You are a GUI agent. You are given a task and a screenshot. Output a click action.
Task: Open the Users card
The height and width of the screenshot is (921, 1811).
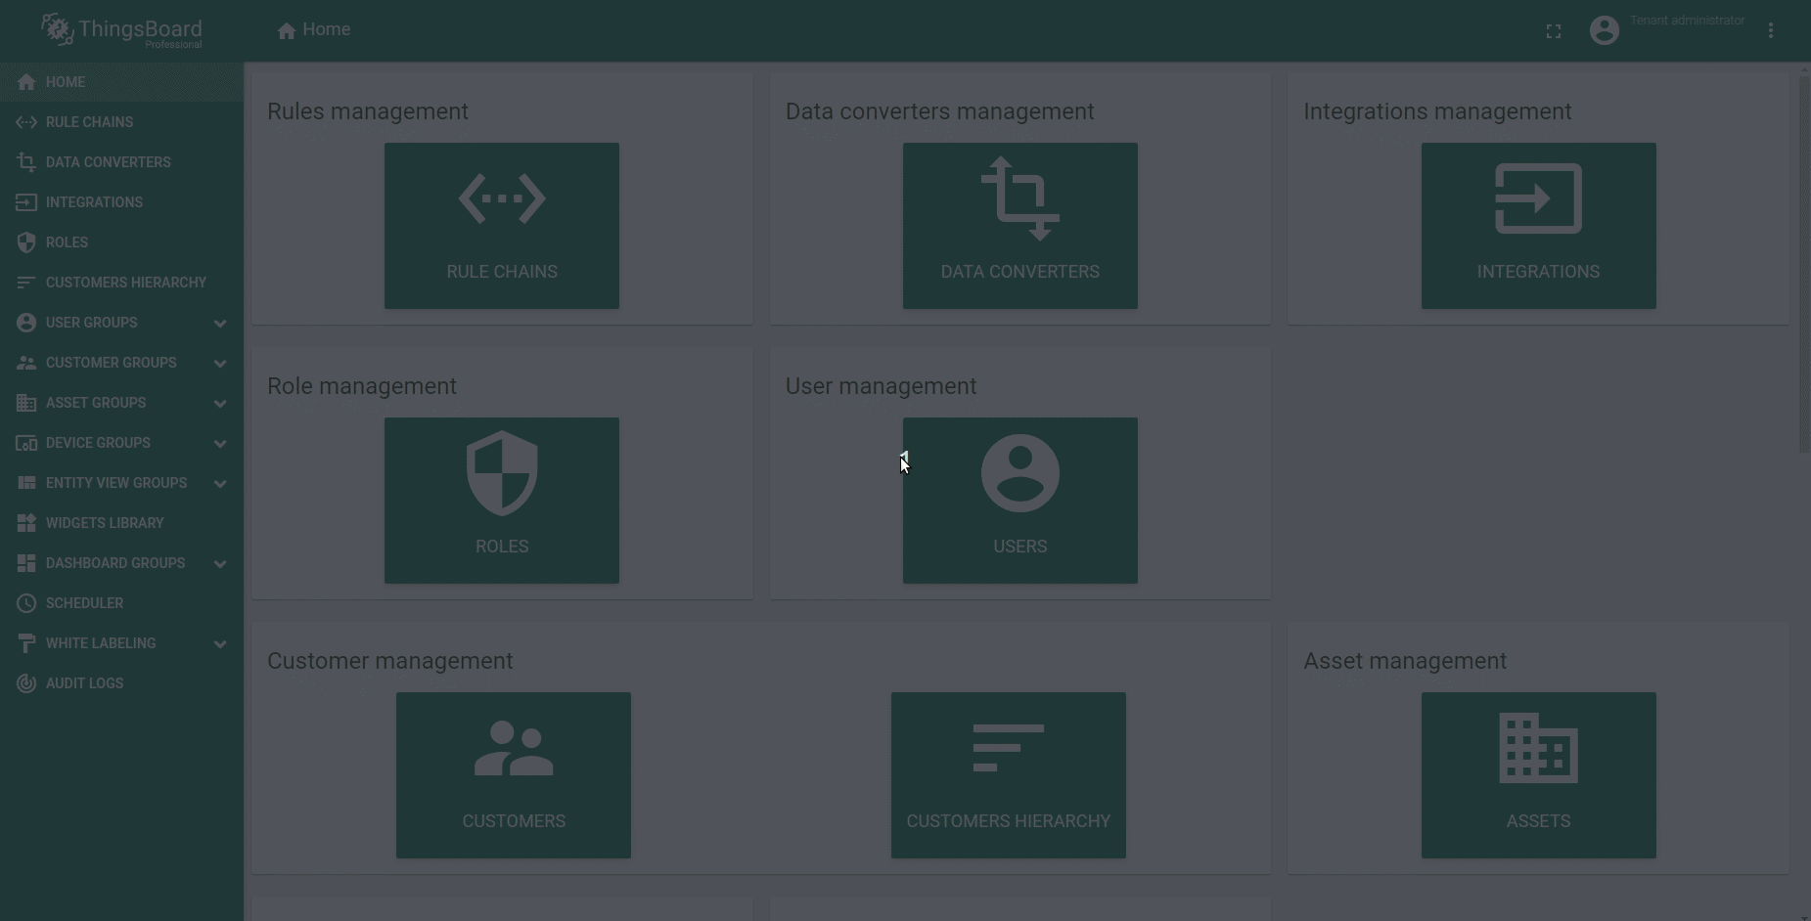pyautogui.click(x=1019, y=501)
